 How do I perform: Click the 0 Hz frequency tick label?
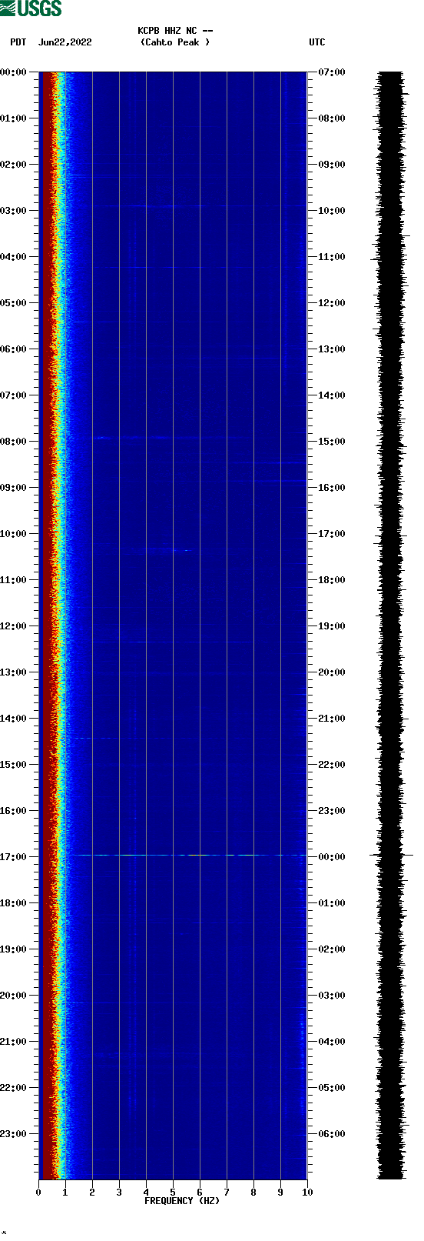(x=38, y=1193)
